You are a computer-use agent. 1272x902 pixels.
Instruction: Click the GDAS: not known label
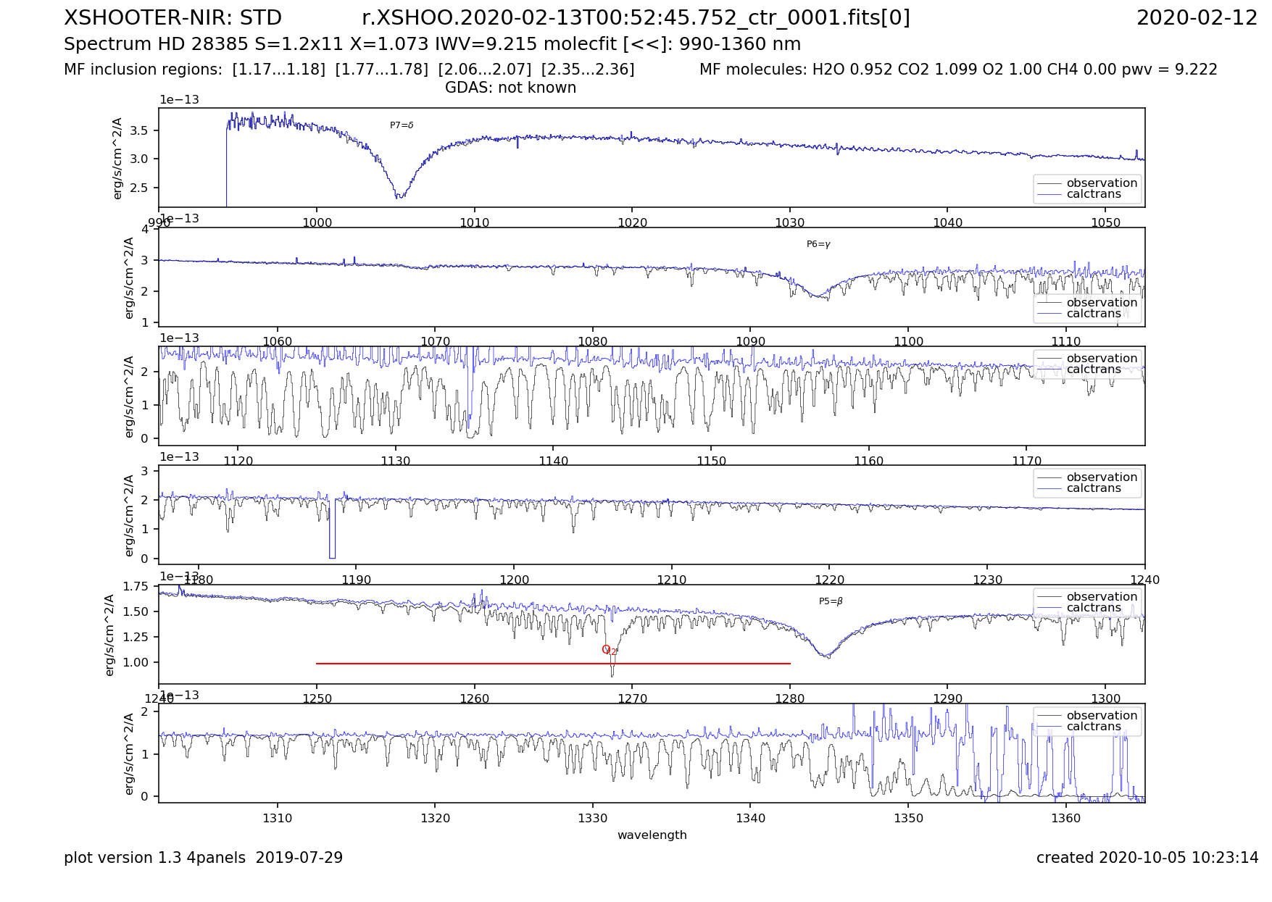click(x=510, y=88)
